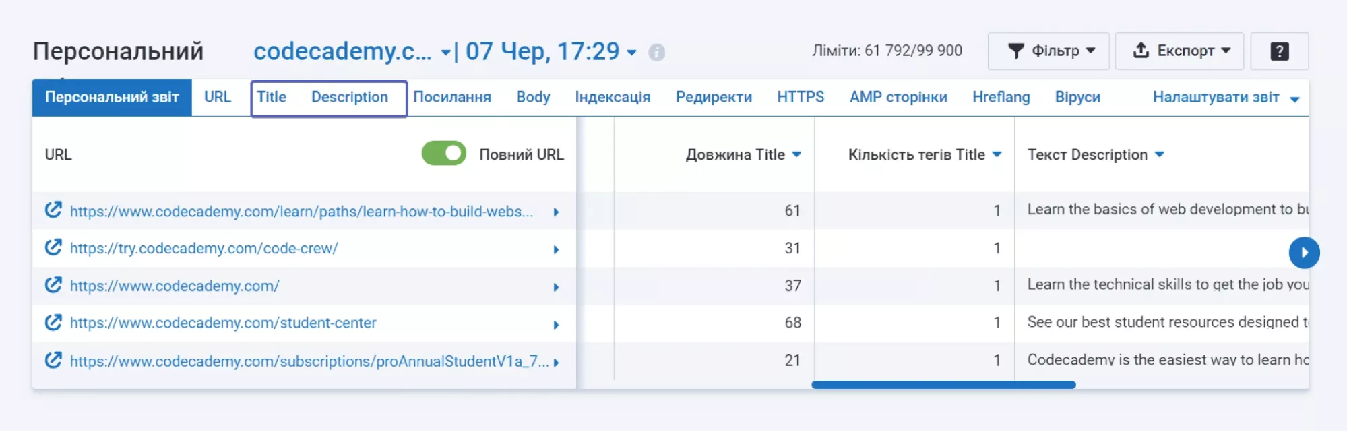
Task: Click Title length value 61
Action: pyautogui.click(x=792, y=210)
